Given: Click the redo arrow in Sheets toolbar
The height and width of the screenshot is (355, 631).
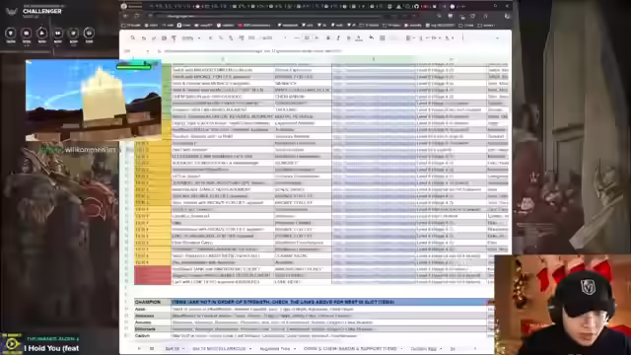Looking at the screenshot, I should [154, 38].
